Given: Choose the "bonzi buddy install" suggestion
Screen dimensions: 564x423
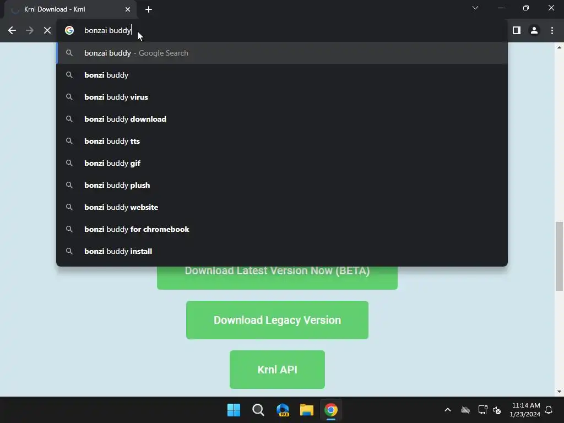Looking at the screenshot, I should click(x=282, y=251).
